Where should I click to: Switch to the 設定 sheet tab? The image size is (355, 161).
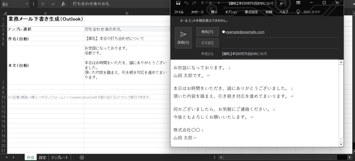click(42, 158)
